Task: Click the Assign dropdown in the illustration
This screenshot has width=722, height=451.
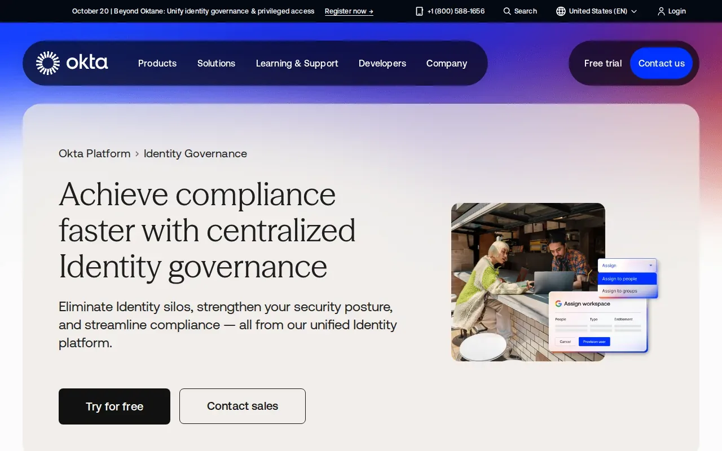Action: (627, 266)
